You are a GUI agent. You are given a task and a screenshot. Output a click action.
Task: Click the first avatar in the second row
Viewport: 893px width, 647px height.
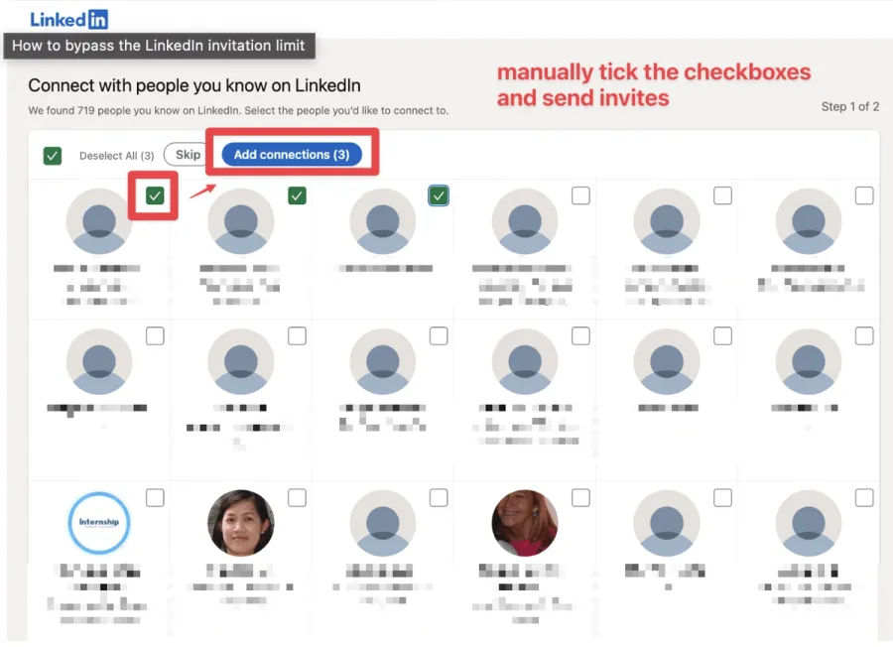coord(98,362)
